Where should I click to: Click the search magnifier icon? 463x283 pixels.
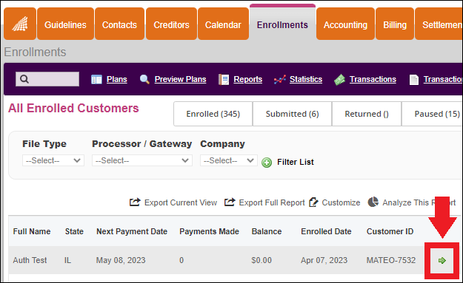(24, 79)
